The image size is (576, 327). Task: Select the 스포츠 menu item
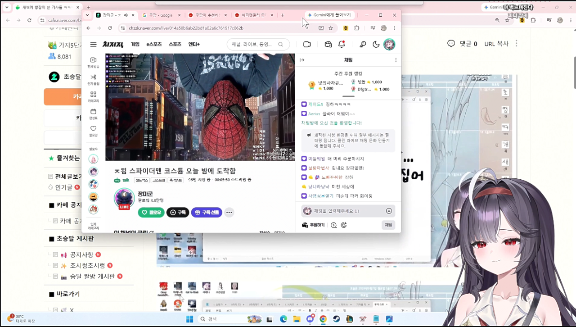click(175, 44)
